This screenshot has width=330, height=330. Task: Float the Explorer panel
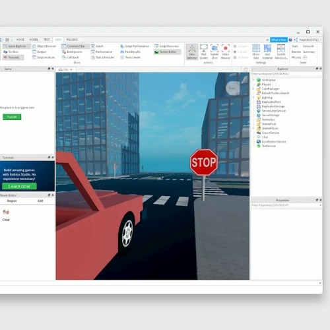317,69
